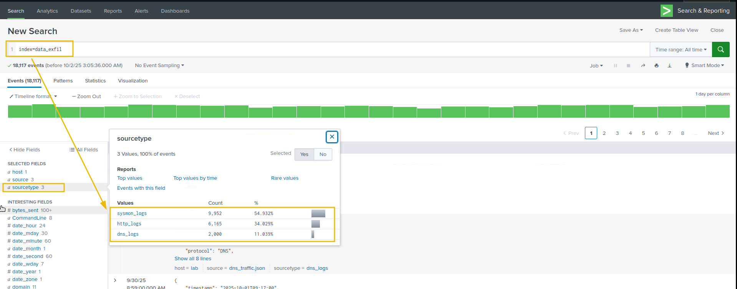The height and width of the screenshot is (289, 737).
Task: Filter by dns_logs value in popup
Action: point(128,234)
